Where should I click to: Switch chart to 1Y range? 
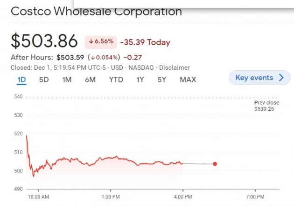(x=140, y=80)
